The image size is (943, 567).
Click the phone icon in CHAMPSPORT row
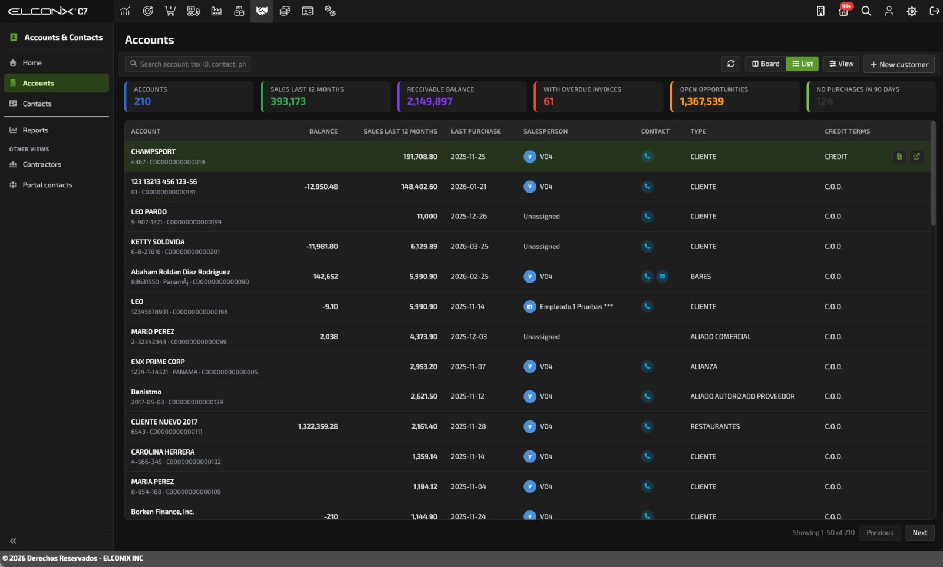coord(647,157)
